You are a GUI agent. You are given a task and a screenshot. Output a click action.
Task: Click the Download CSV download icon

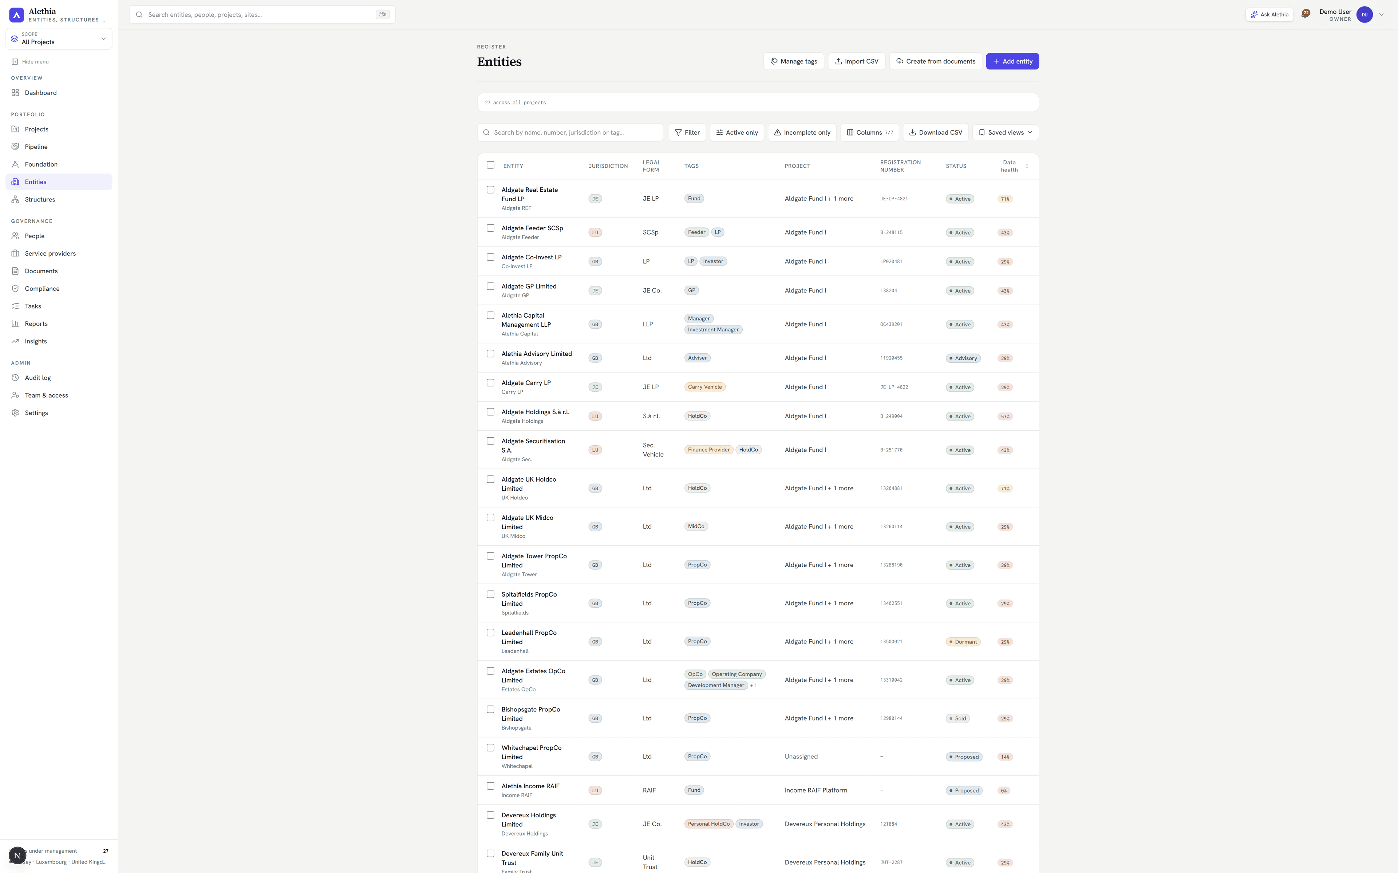(x=913, y=132)
